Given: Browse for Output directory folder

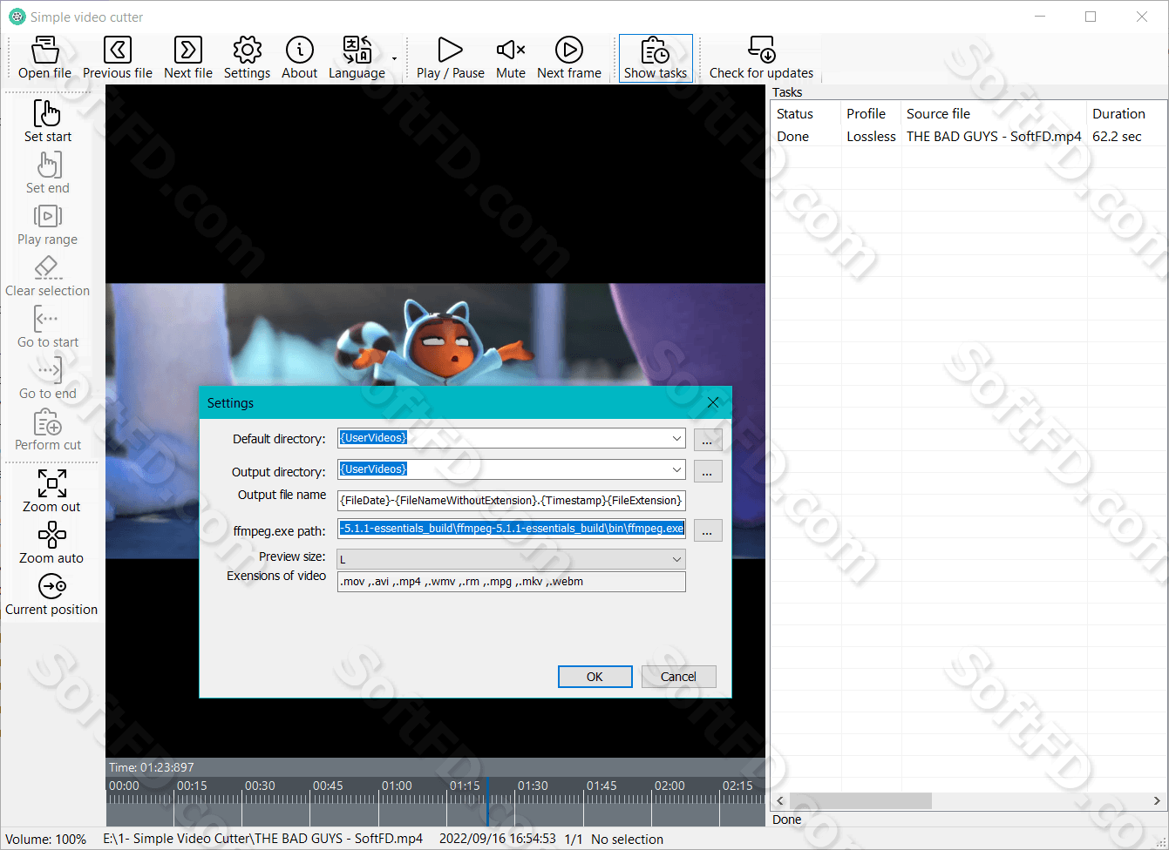Looking at the screenshot, I should coord(708,472).
